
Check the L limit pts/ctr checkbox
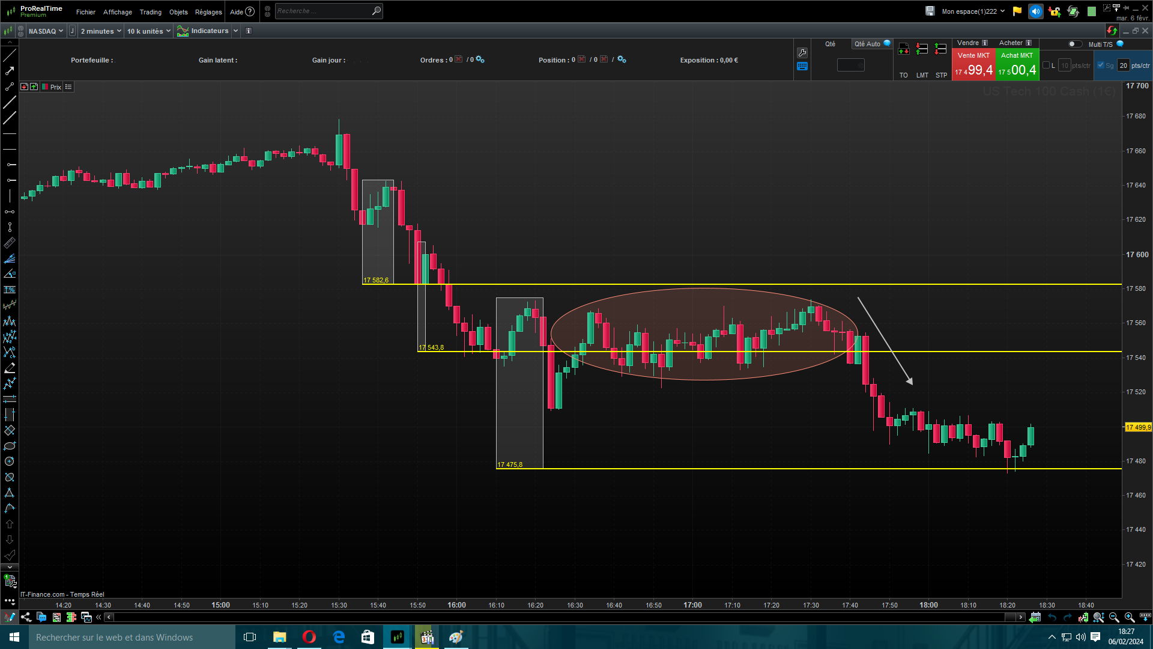pos(1046,65)
